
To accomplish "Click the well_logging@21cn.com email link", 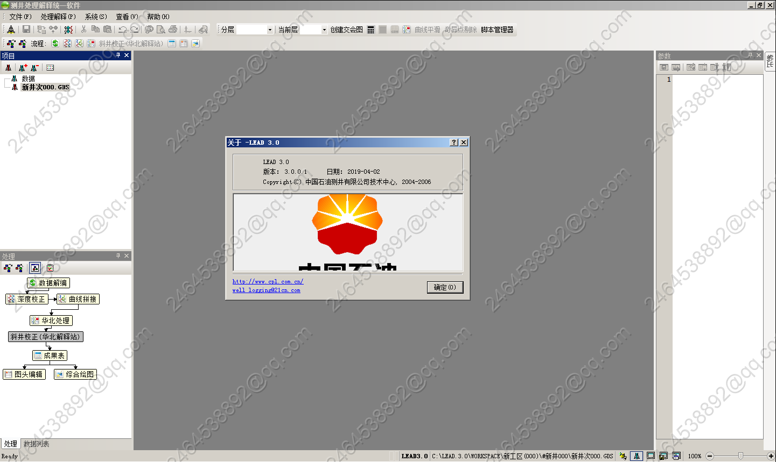I will tap(266, 290).
